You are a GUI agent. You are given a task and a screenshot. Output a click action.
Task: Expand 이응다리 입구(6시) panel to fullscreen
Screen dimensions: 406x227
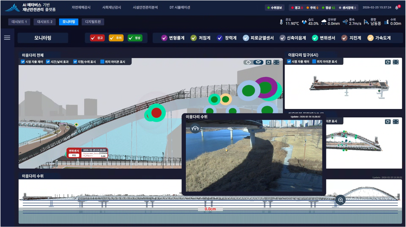396,62
